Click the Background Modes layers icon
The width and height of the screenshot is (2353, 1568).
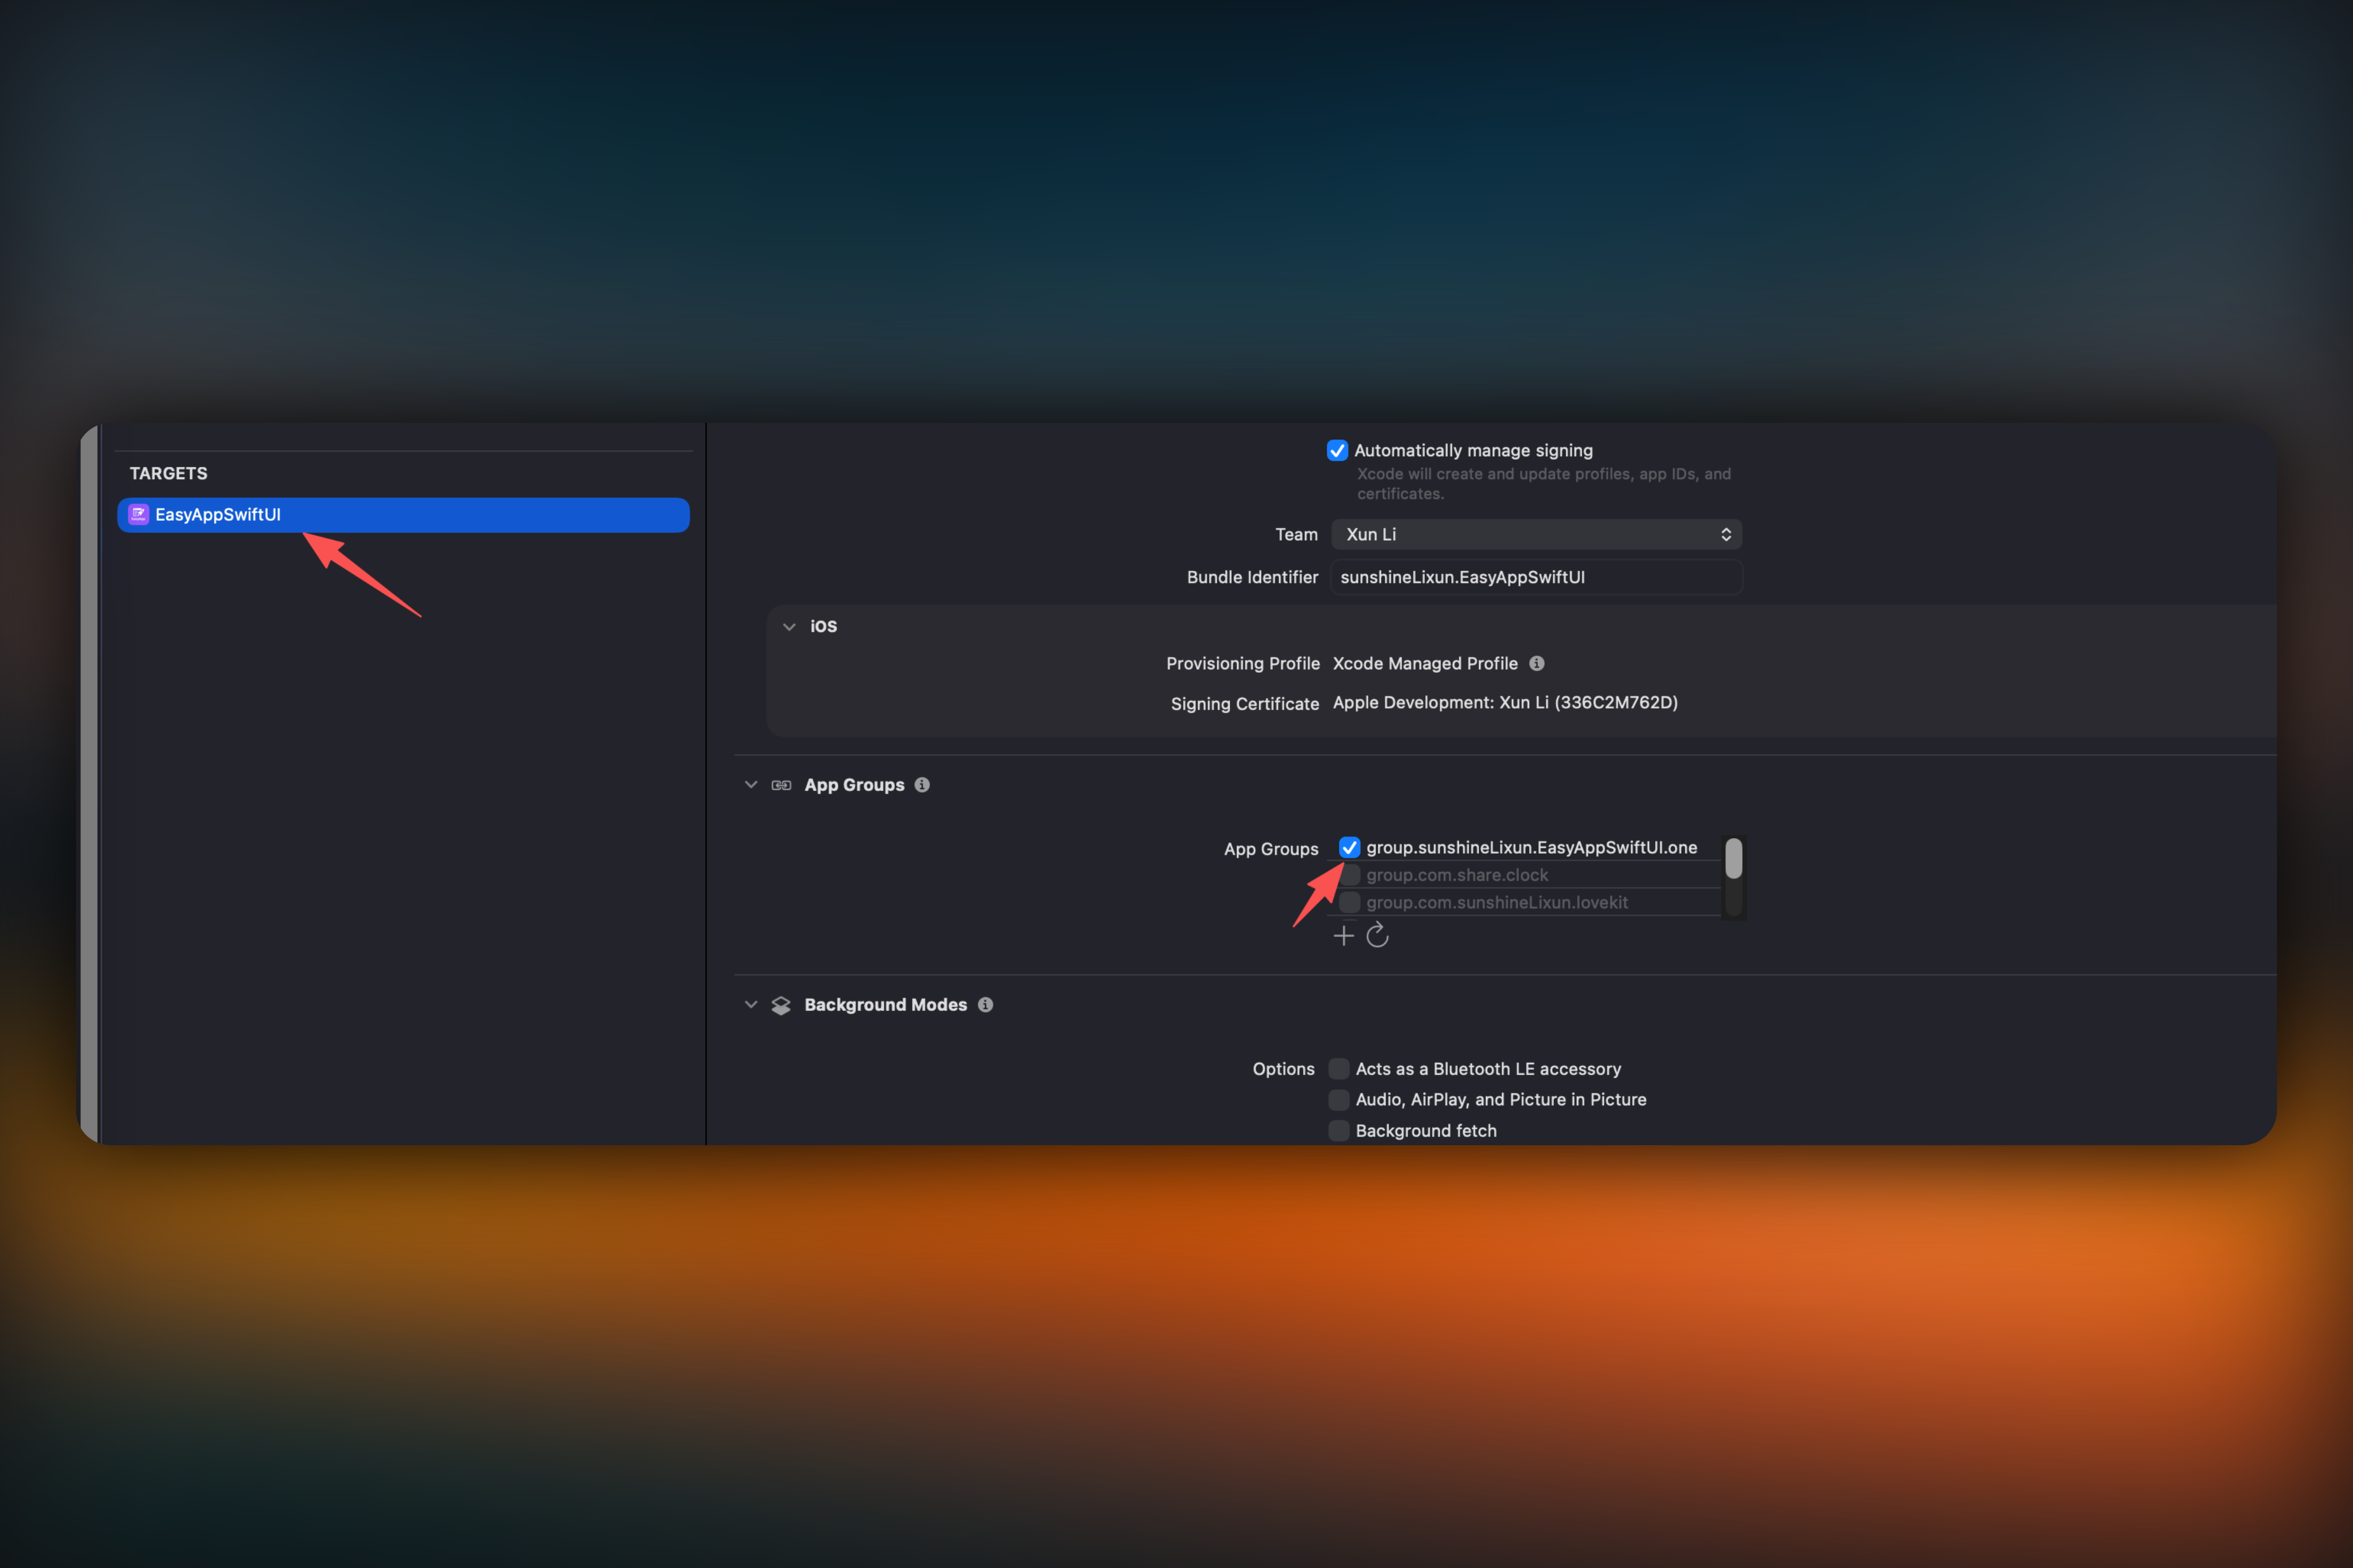coord(781,1006)
